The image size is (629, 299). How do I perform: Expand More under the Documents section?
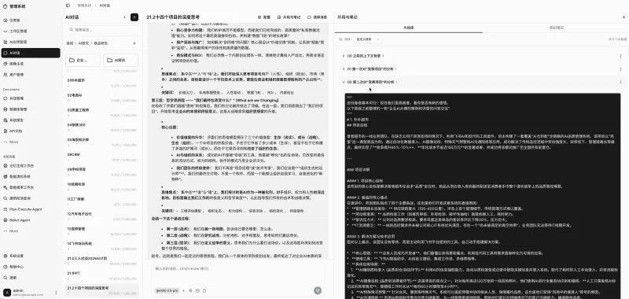(31, 142)
